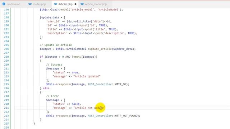
Task: Click the 'if' keyword on line 208
Action: [x=41, y=57]
